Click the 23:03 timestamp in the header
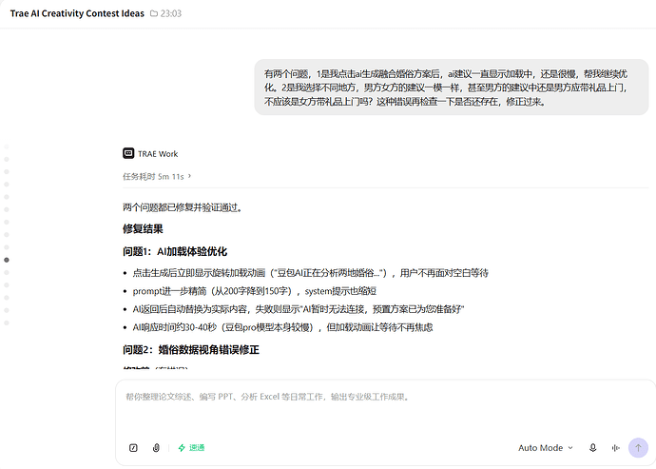This screenshot has width=656, height=469. (x=171, y=13)
